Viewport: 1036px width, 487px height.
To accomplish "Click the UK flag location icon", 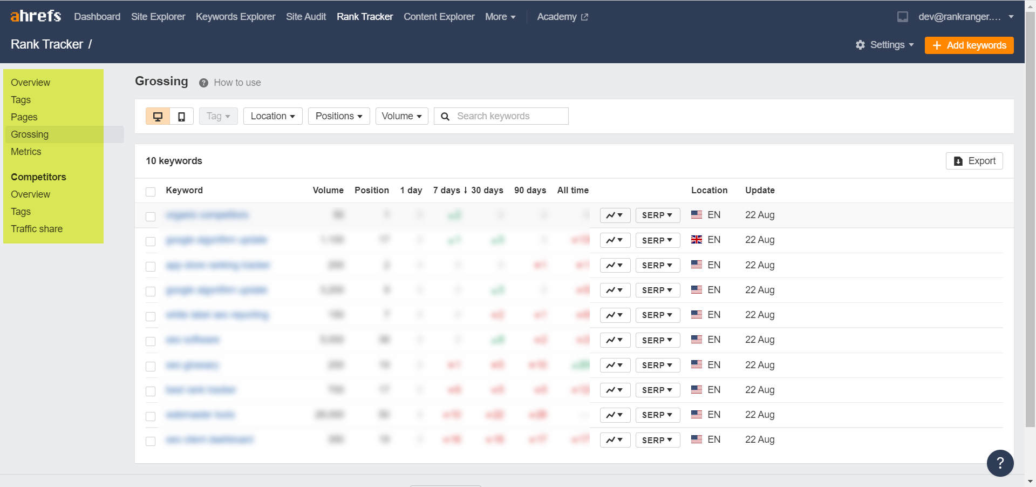I will (697, 240).
